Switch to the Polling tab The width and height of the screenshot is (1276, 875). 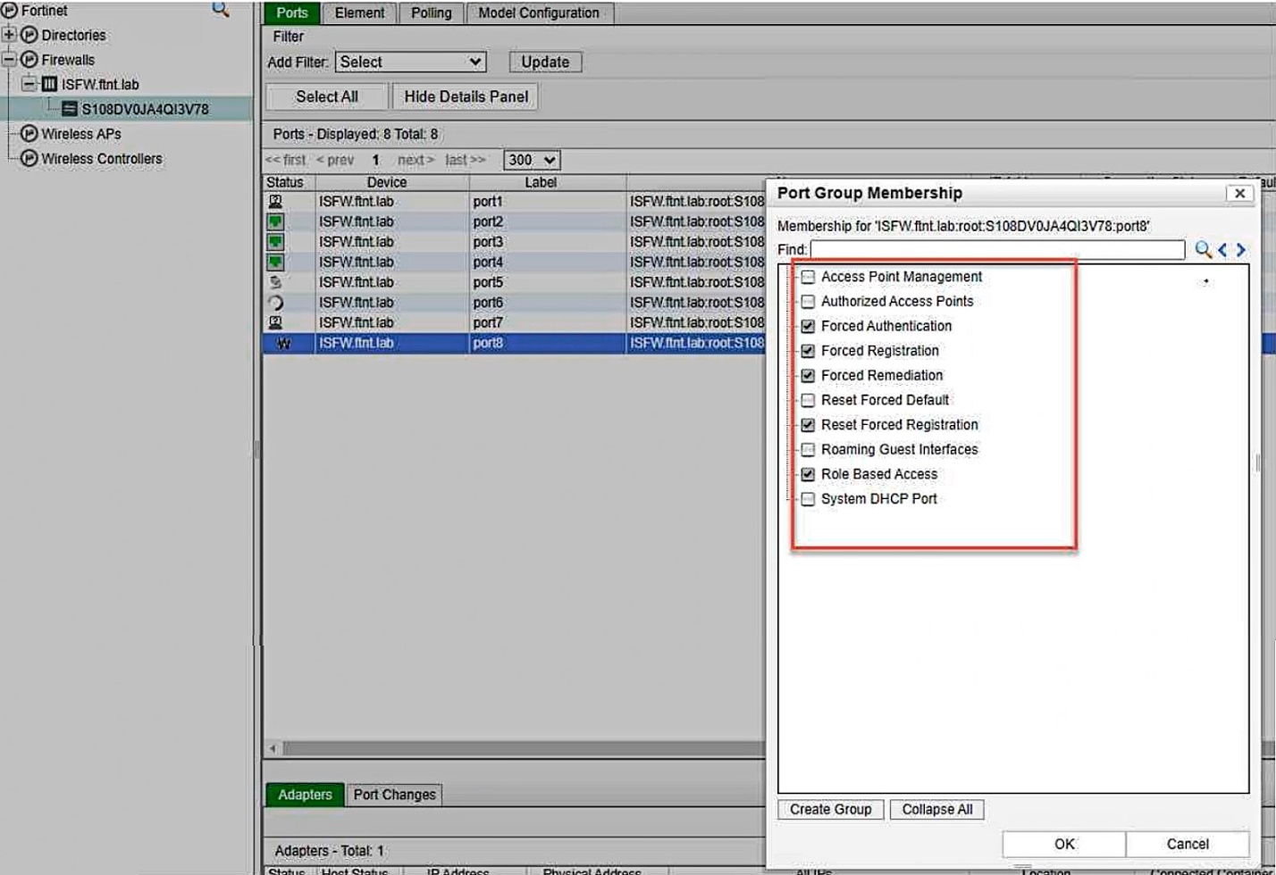tap(431, 13)
